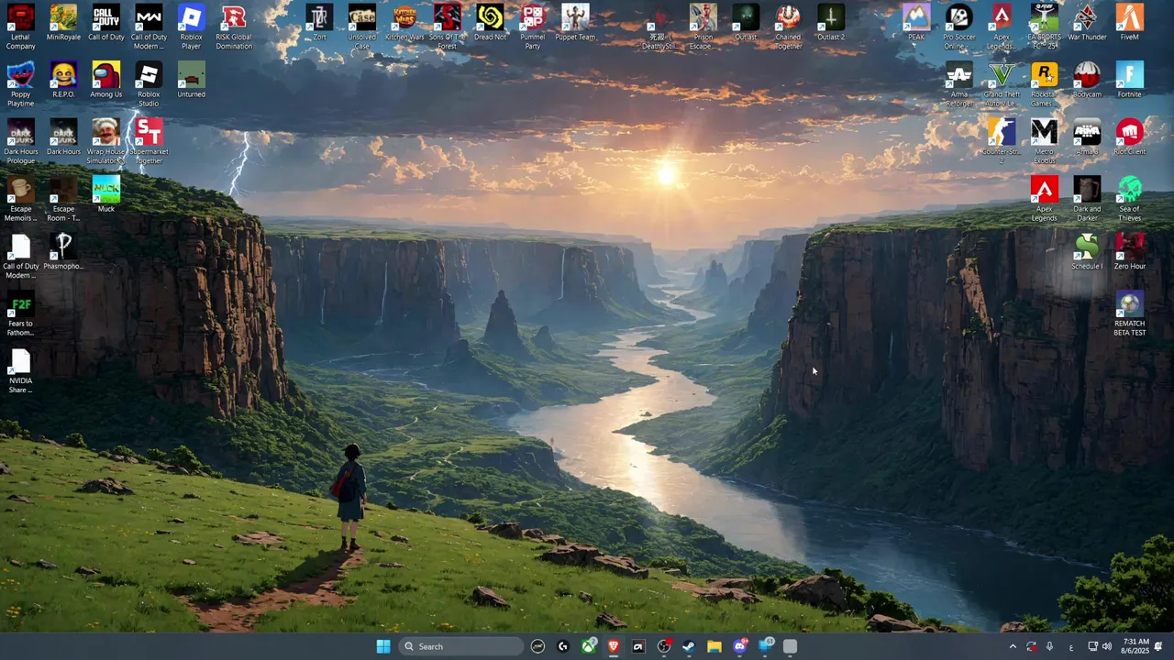
Task: Select the FiveM shortcut
Action: 1129,23
